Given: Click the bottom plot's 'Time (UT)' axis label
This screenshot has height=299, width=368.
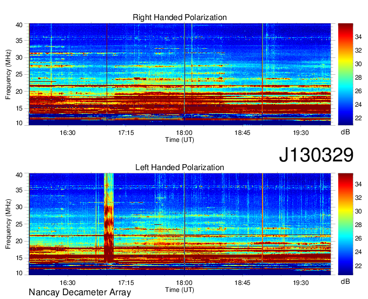Looking at the screenshot, I should (180, 290).
